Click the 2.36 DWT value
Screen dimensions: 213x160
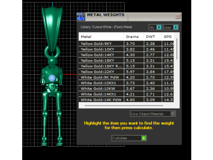point(150,89)
